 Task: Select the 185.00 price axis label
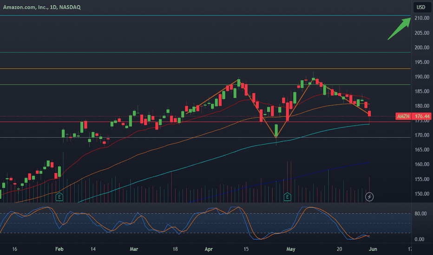tap(422, 91)
